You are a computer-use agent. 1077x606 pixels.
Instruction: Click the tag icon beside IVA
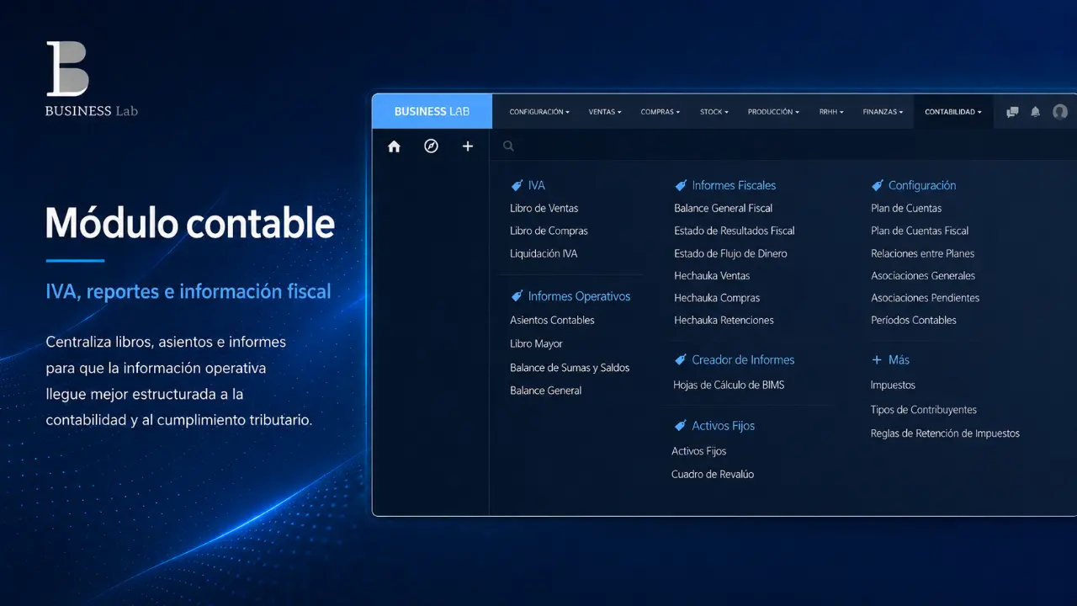tap(517, 185)
